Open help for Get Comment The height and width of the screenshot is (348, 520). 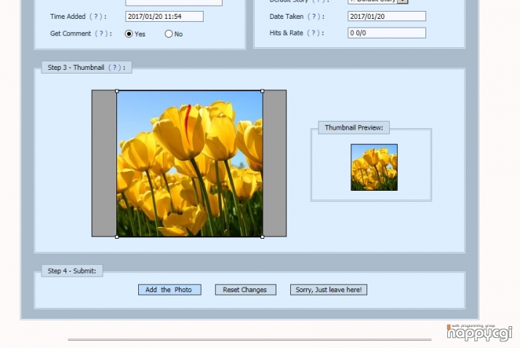point(102,33)
